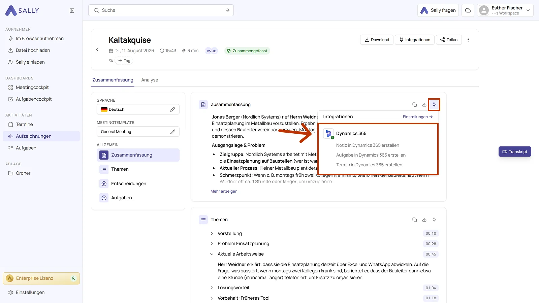539x303 pixels.
Task: Switch to the Analyse tab
Action: click(x=150, y=80)
